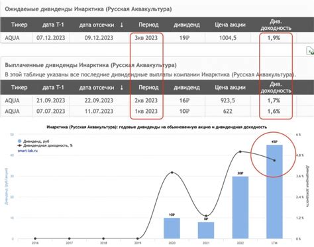
Task: Select the '1кв 2023' period cell
Action: (146, 111)
